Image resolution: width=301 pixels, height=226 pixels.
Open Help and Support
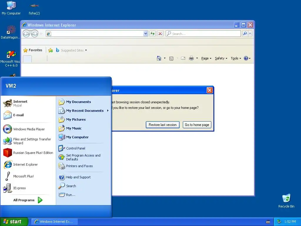84,177
